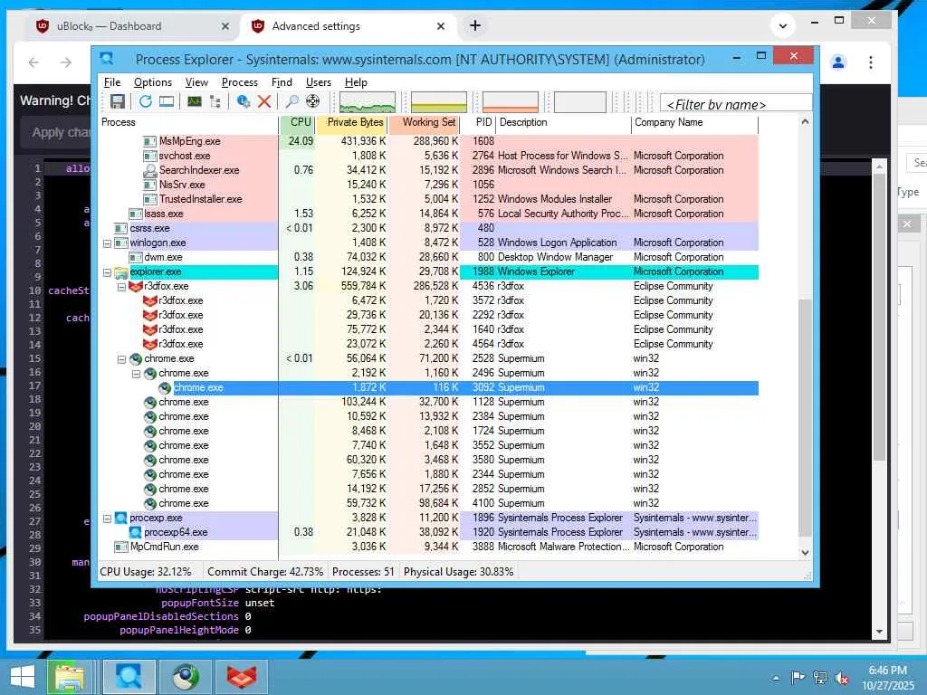The image size is (927, 695).
Task: Click the chrome.exe icon with PID 1128
Action: 150,402
